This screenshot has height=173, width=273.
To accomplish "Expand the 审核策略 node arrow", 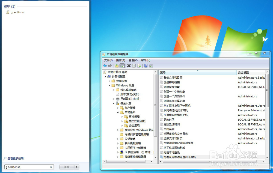I will 122,117.
